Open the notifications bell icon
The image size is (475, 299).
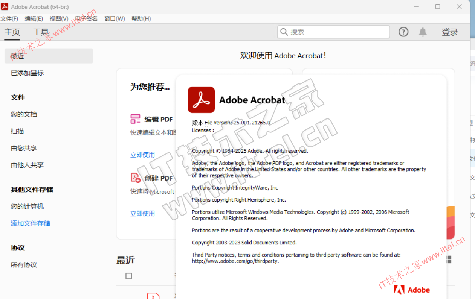point(423,32)
